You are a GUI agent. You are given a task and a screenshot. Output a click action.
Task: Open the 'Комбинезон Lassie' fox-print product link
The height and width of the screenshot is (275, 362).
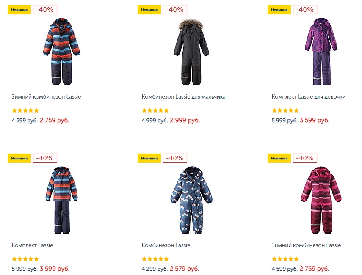pos(166,245)
